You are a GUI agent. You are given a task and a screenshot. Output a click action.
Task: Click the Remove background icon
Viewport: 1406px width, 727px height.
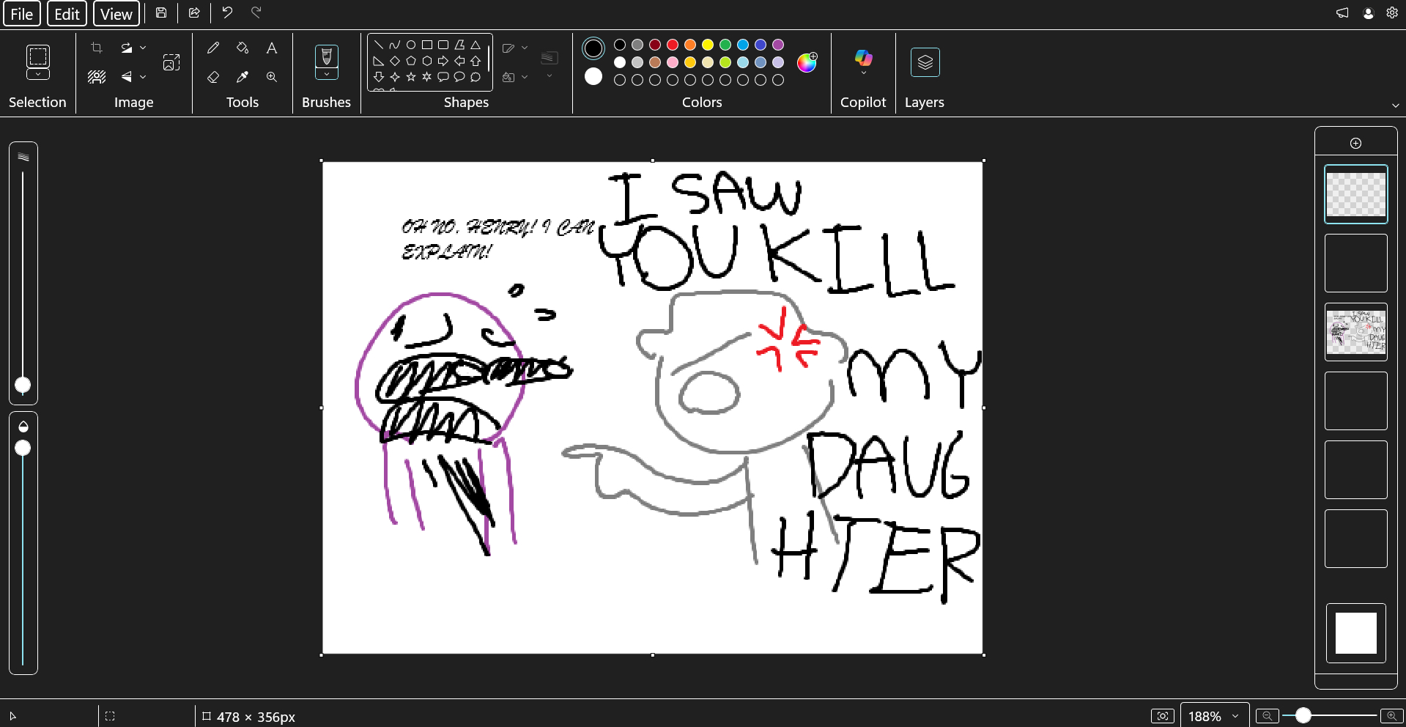point(97,77)
